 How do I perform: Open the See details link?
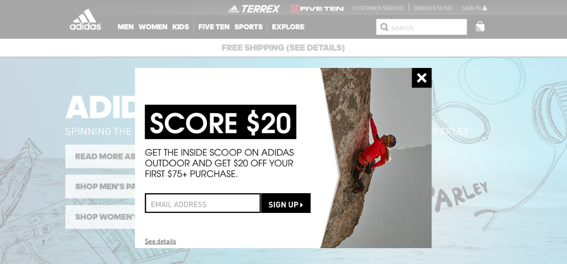click(x=161, y=241)
